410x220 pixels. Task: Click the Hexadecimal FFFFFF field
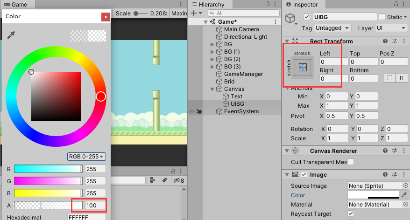[x=86, y=217]
